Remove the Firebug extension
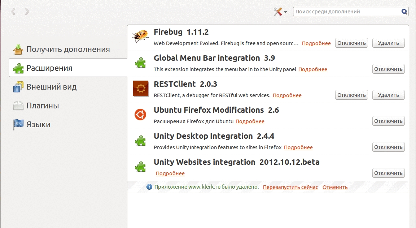The height and width of the screenshot is (228, 416). (389, 43)
